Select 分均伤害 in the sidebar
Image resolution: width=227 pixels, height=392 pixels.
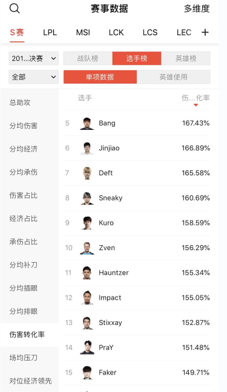[24, 126]
